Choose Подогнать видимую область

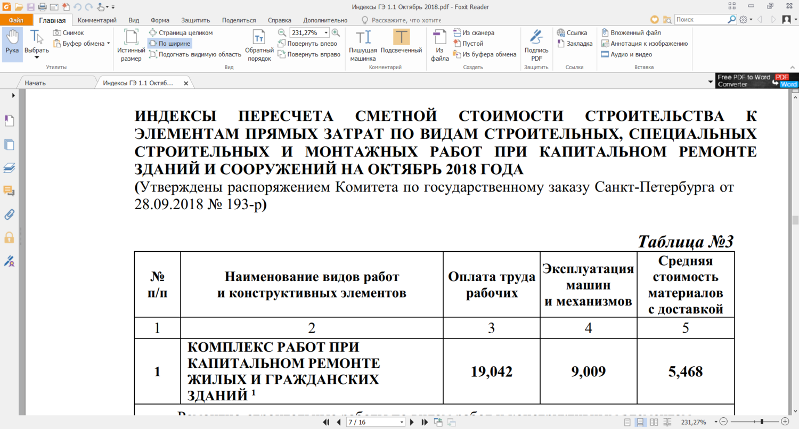(195, 54)
